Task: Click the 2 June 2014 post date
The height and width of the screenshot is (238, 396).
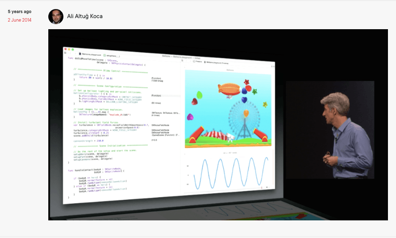Action: click(x=19, y=20)
